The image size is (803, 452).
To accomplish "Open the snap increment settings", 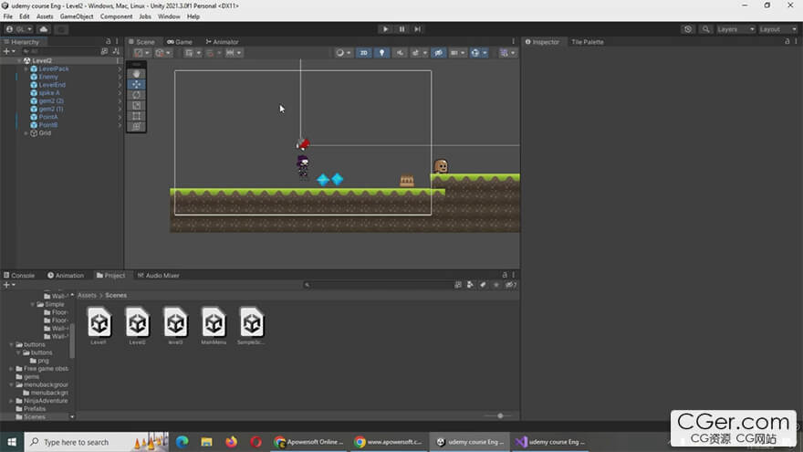I will pos(233,53).
